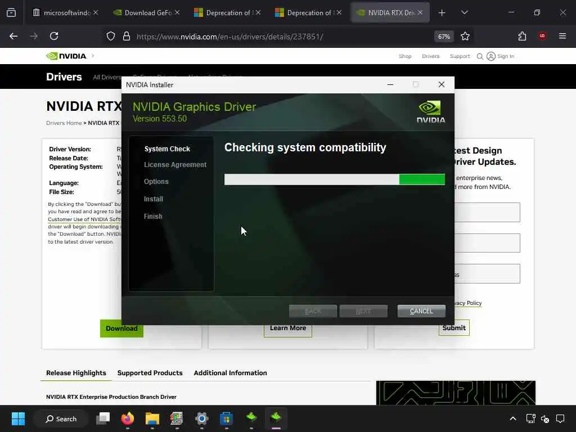Bookmark this page with the star icon
The width and height of the screenshot is (576, 432).
coord(465,36)
